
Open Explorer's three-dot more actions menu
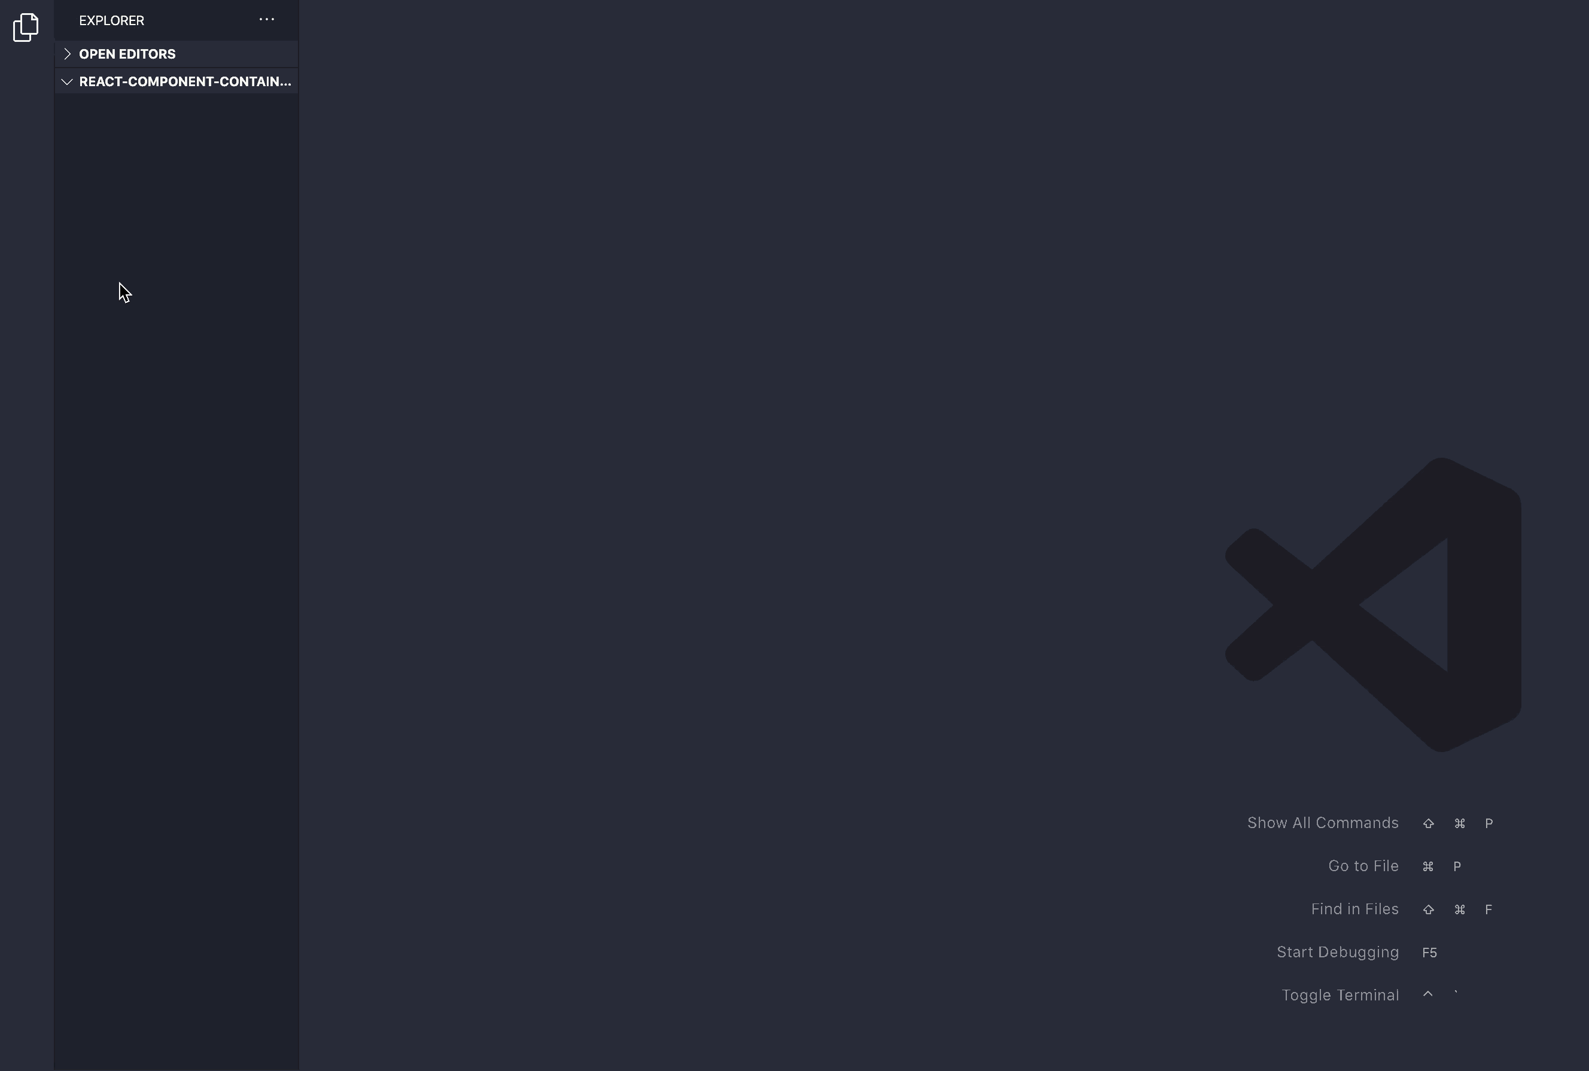[x=267, y=20]
